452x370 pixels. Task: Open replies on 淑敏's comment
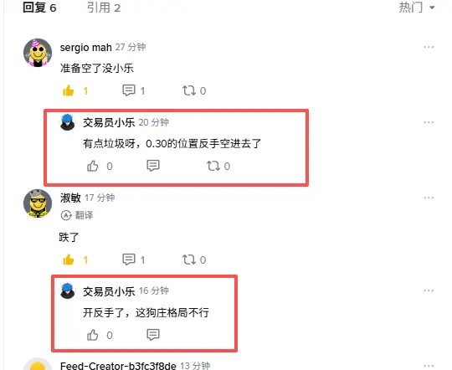click(129, 260)
